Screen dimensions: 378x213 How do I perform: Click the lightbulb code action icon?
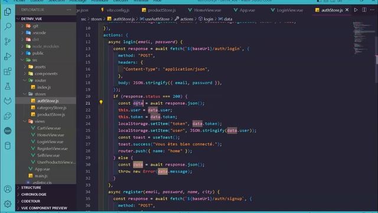coord(101,102)
